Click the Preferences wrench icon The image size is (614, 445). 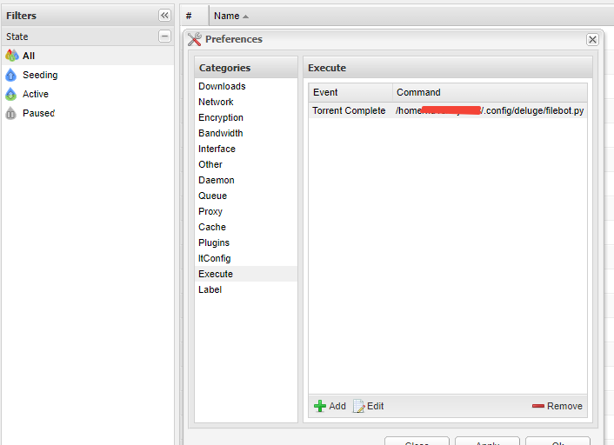point(195,39)
